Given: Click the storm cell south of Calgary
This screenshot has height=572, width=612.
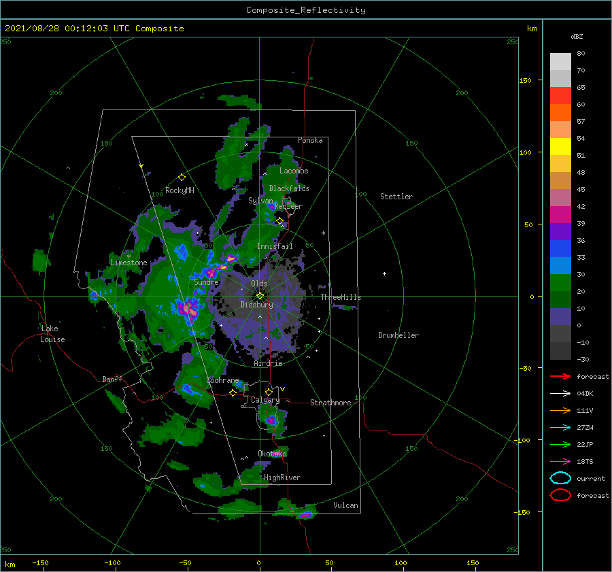Looking at the screenshot, I should point(271,420).
